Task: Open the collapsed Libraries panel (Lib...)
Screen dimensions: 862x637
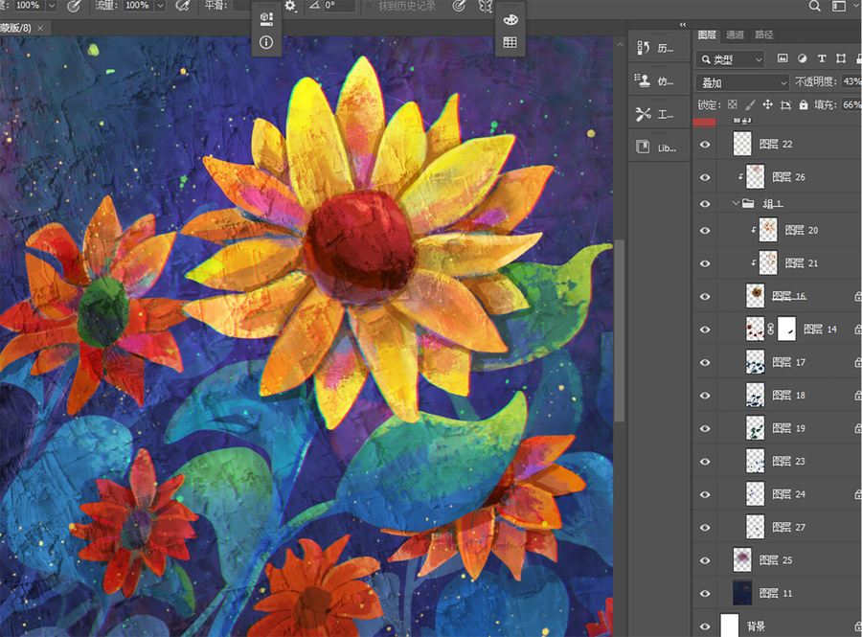Action: [659, 148]
